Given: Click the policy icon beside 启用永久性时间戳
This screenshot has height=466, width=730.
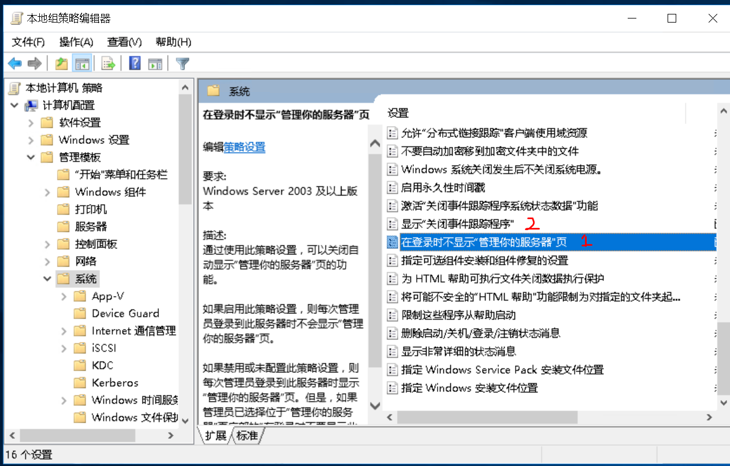Looking at the screenshot, I should click(392, 187).
